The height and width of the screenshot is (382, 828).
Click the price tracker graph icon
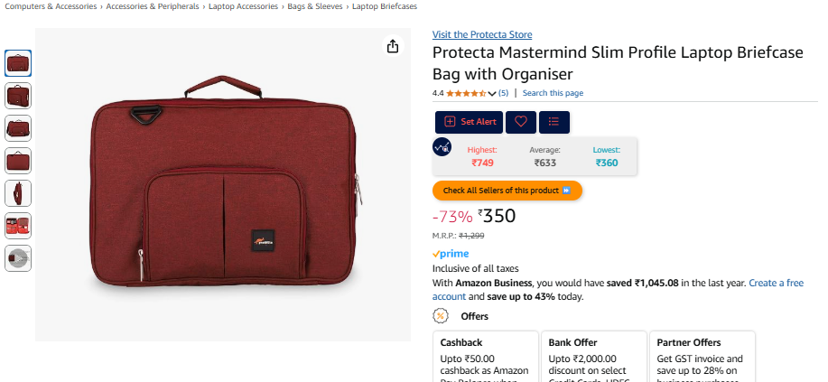442,146
